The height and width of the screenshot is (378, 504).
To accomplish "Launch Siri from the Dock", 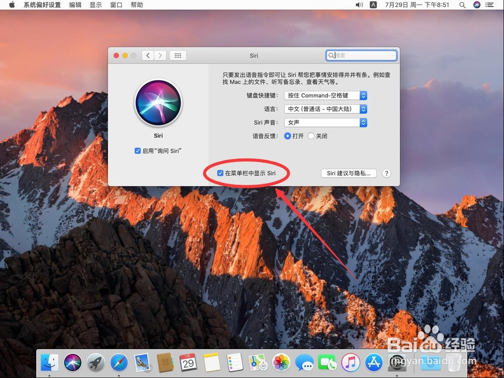I will [73, 363].
